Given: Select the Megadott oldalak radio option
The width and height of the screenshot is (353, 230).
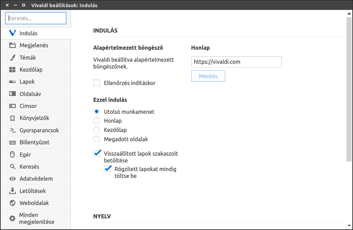Looking at the screenshot, I should click(x=97, y=139).
